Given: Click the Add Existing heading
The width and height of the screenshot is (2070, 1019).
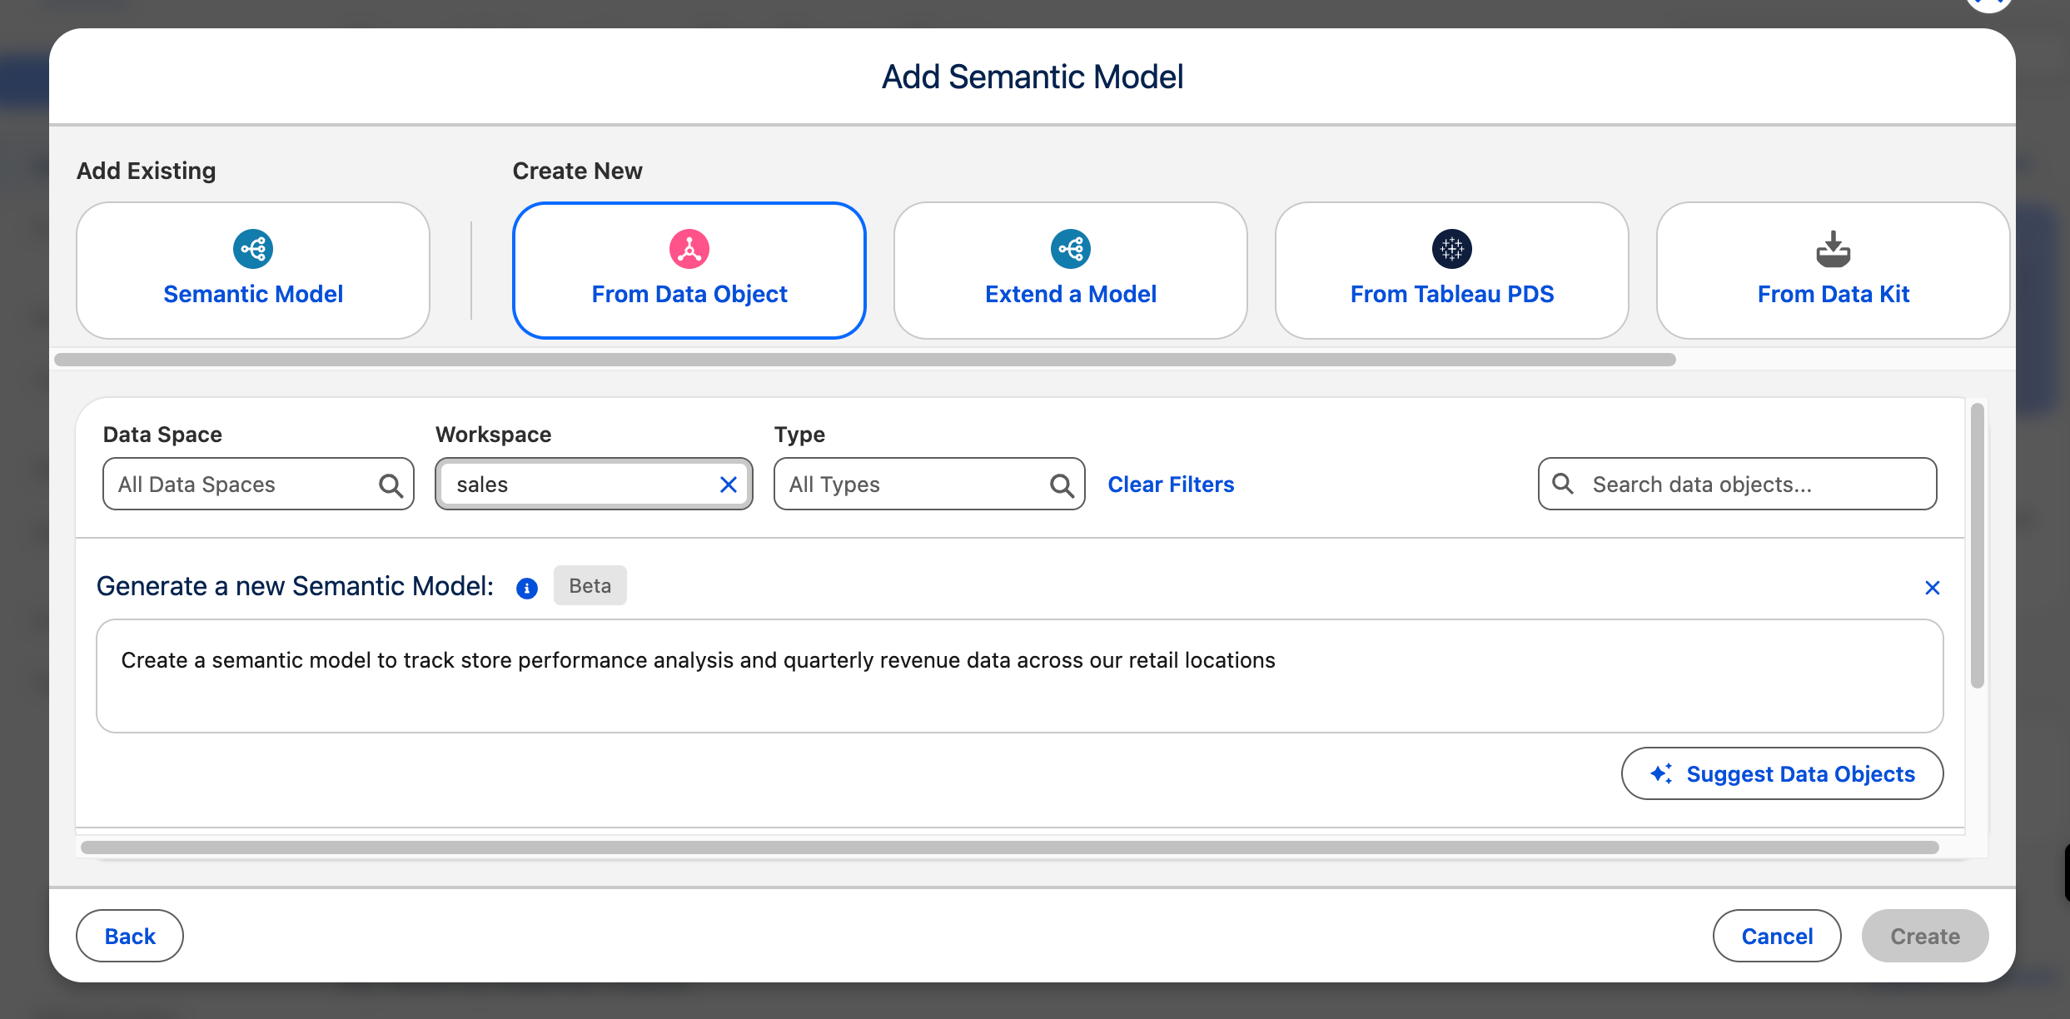Looking at the screenshot, I should (x=147, y=171).
